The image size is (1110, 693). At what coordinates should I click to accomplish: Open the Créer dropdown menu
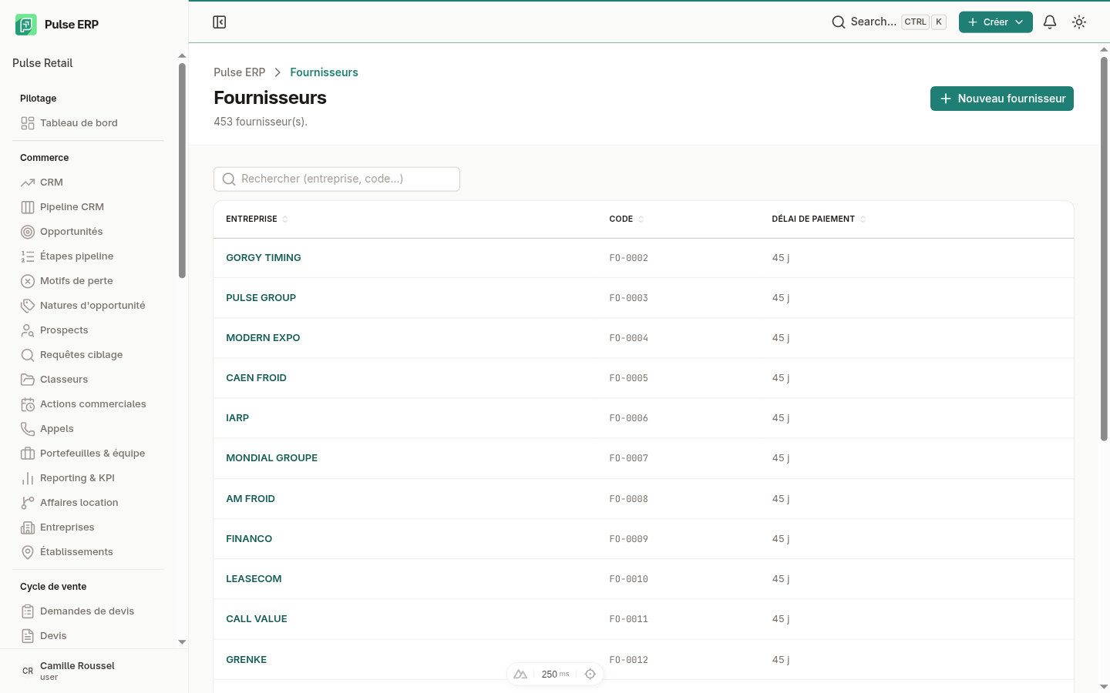tap(995, 22)
